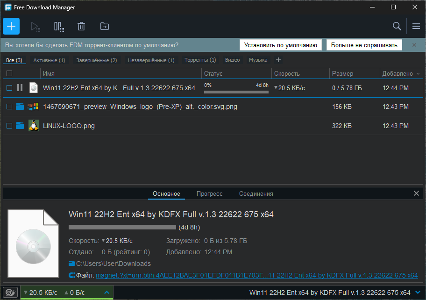
Task: Open folder of LINUX-LOGO.png download
Action: [x=20, y=125]
